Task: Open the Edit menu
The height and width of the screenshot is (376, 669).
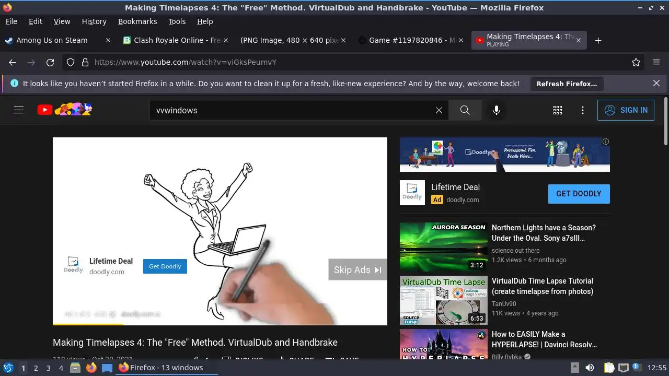Action: [x=36, y=21]
